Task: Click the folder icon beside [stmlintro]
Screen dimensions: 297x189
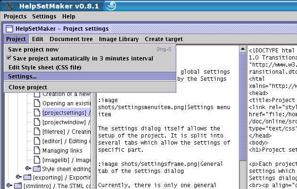Action: point(18,186)
